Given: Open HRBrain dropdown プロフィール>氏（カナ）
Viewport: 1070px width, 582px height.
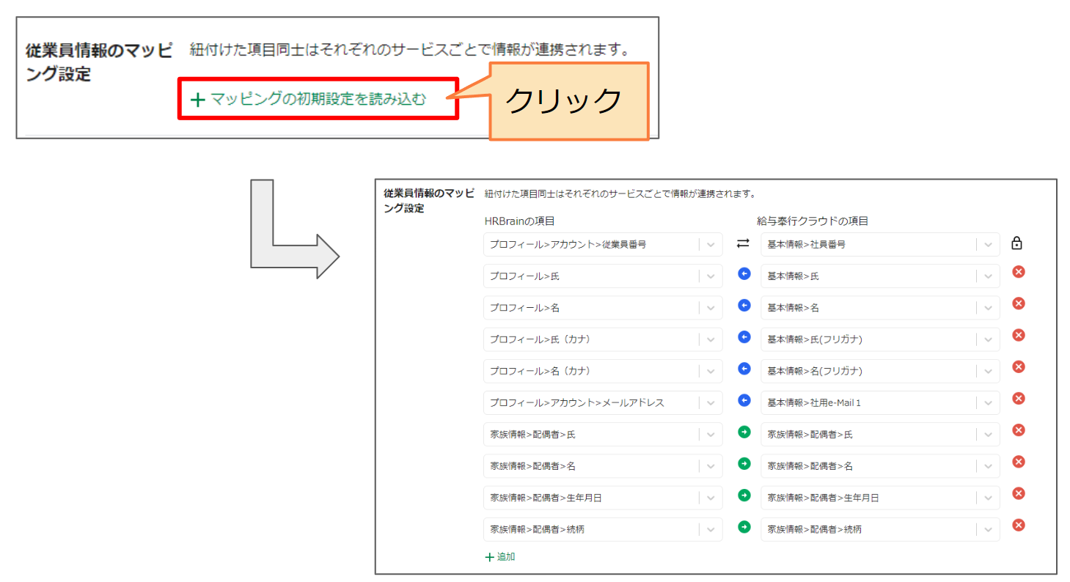Looking at the screenshot, I should pyautogui.click(x=603, y=339).
